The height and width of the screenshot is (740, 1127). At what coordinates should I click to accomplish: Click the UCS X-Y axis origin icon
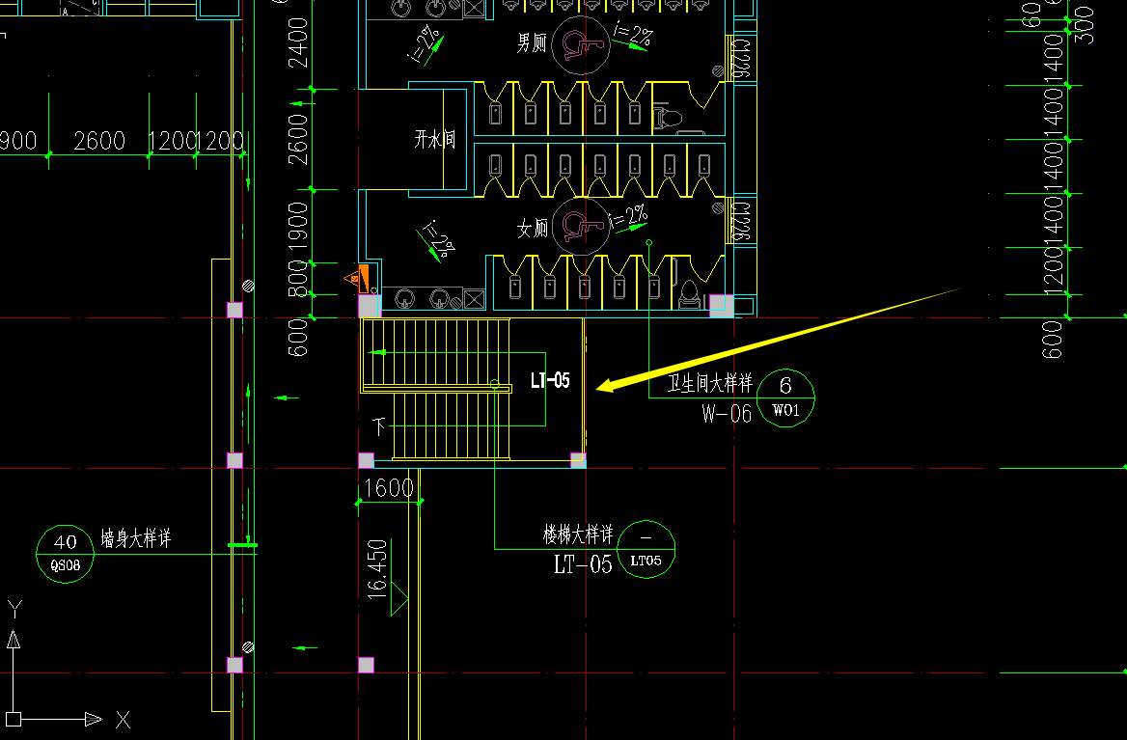pos(14,718)
